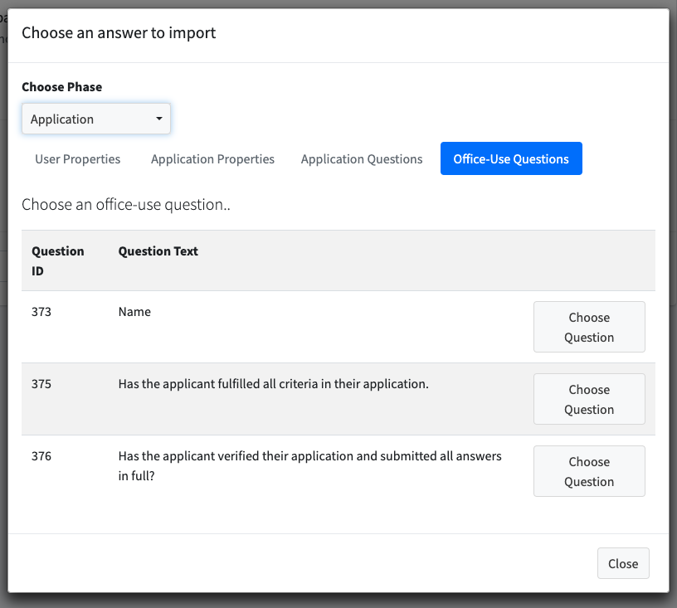Click the Choose Phase label
The width and height of the screenshot is (677, 608).
point(61,87)
